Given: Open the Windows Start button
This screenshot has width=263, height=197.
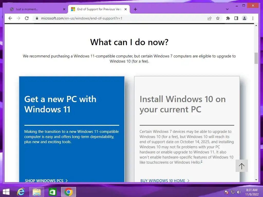Looking at the screenshot, I should tap(6, 192).
